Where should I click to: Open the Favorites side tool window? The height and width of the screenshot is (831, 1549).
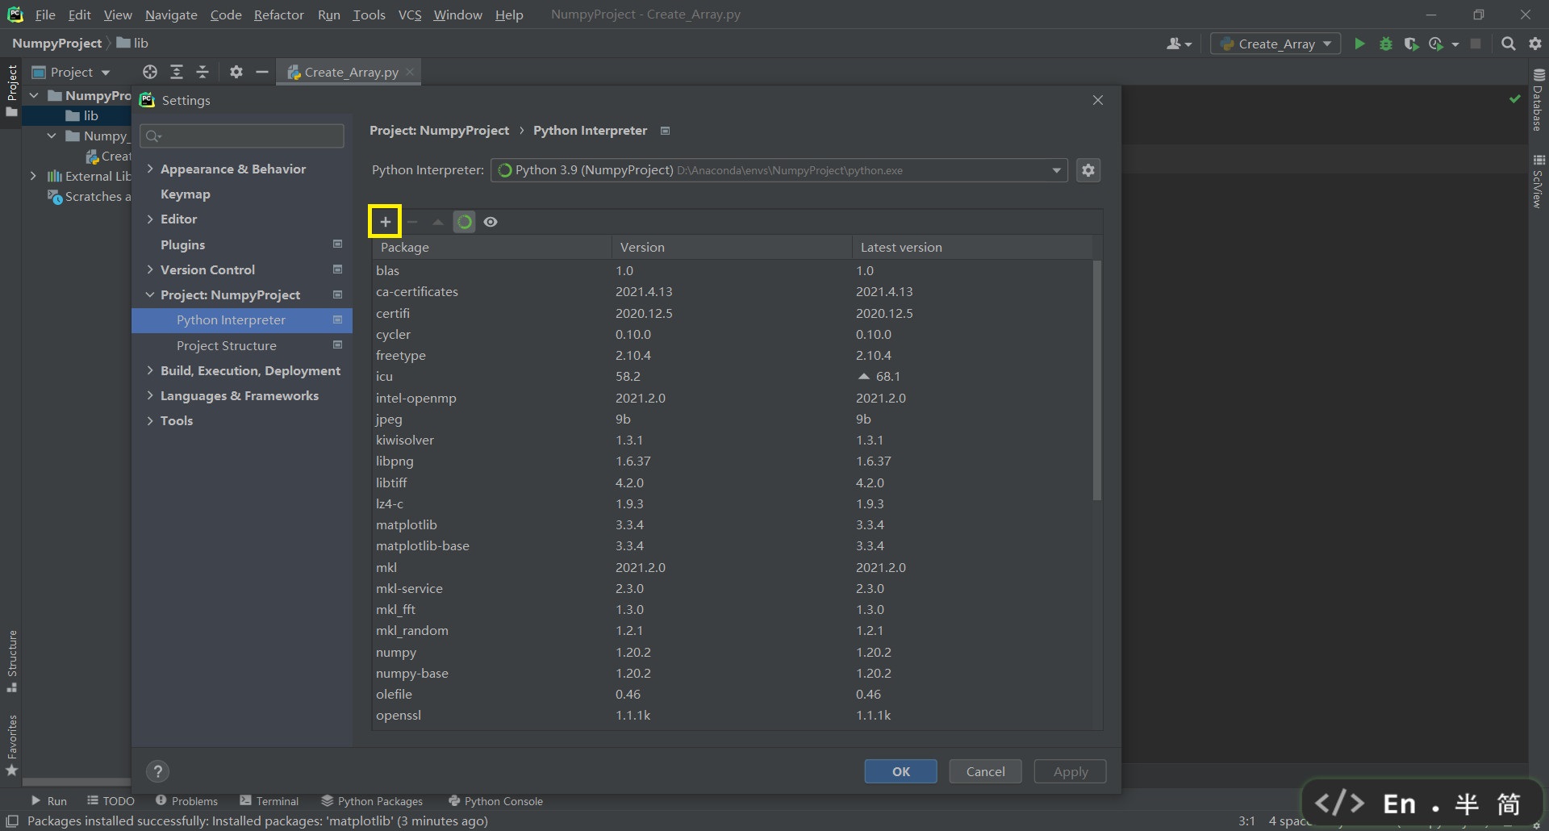click(12, 745)
